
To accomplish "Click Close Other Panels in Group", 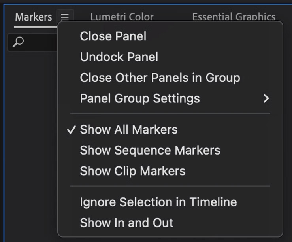I will (160, 78).
